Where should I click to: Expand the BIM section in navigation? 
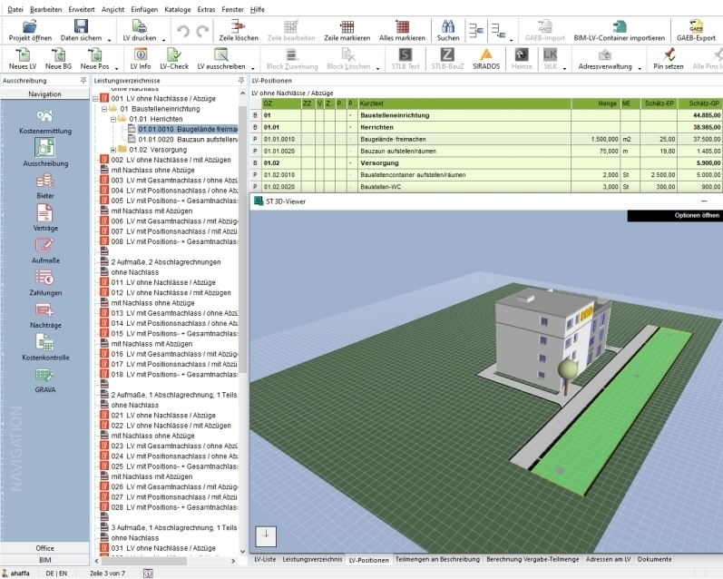(x=44, y=561)
